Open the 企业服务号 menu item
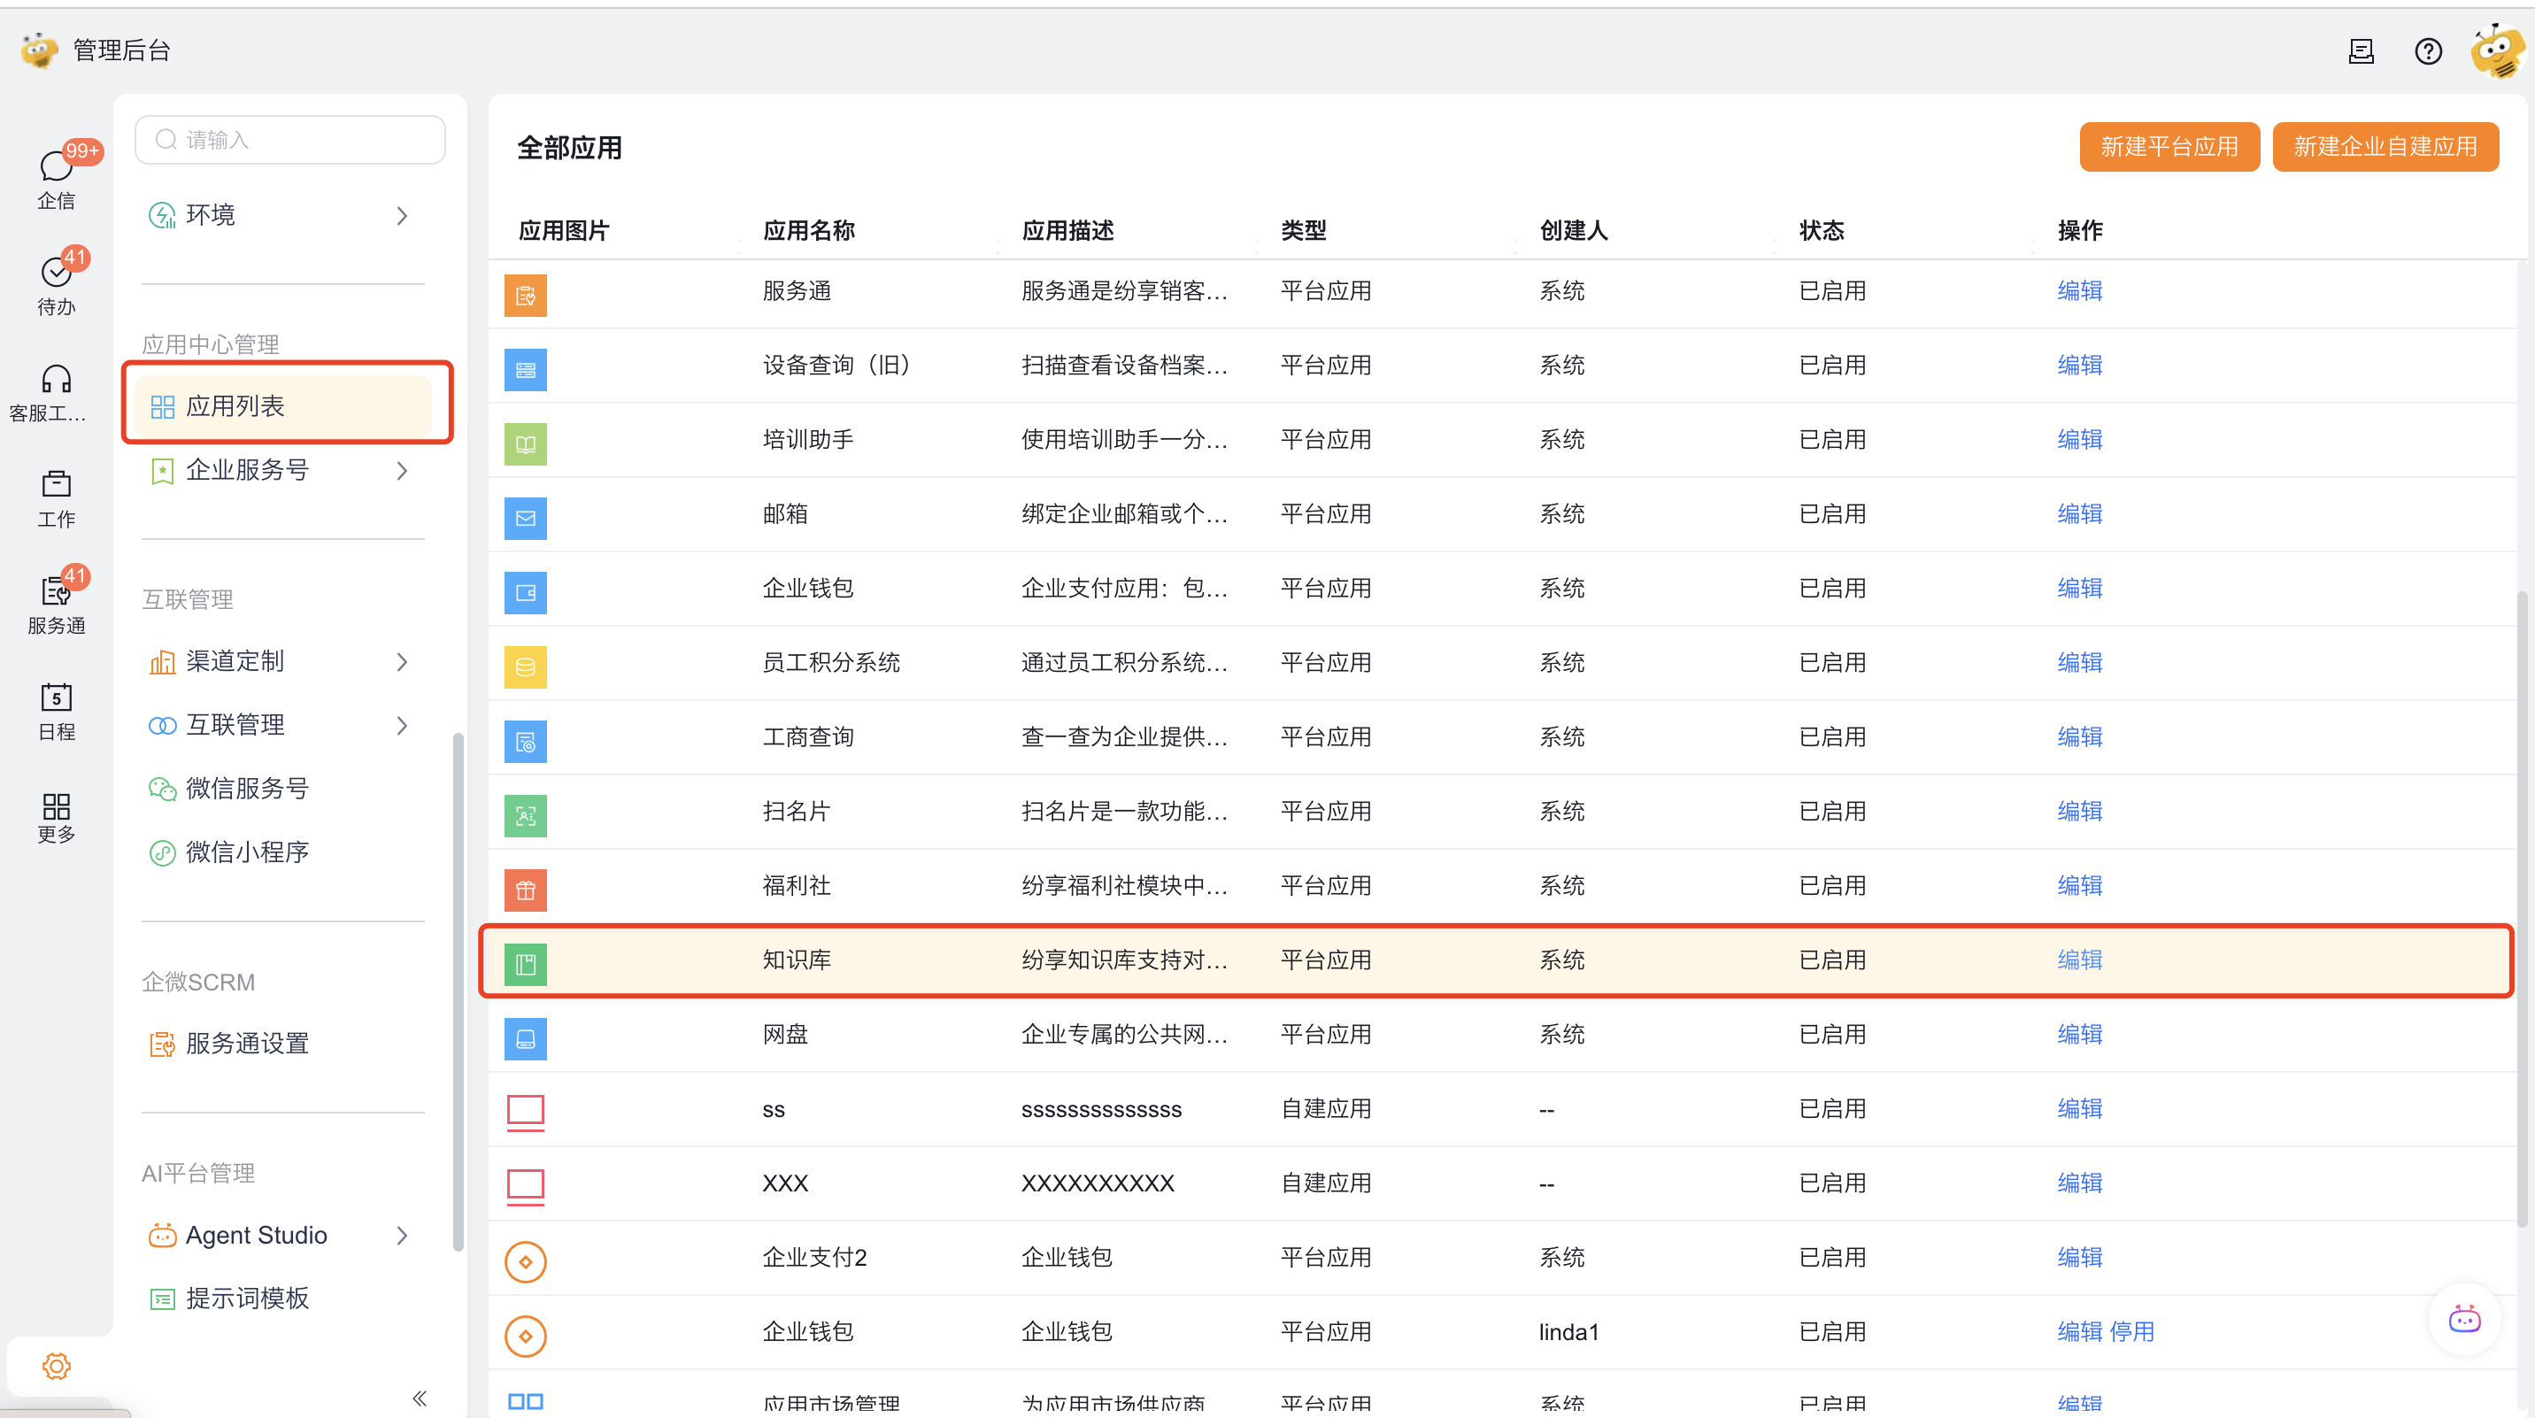Viewport: 2535px width, 1418px height. click(246, 470)
